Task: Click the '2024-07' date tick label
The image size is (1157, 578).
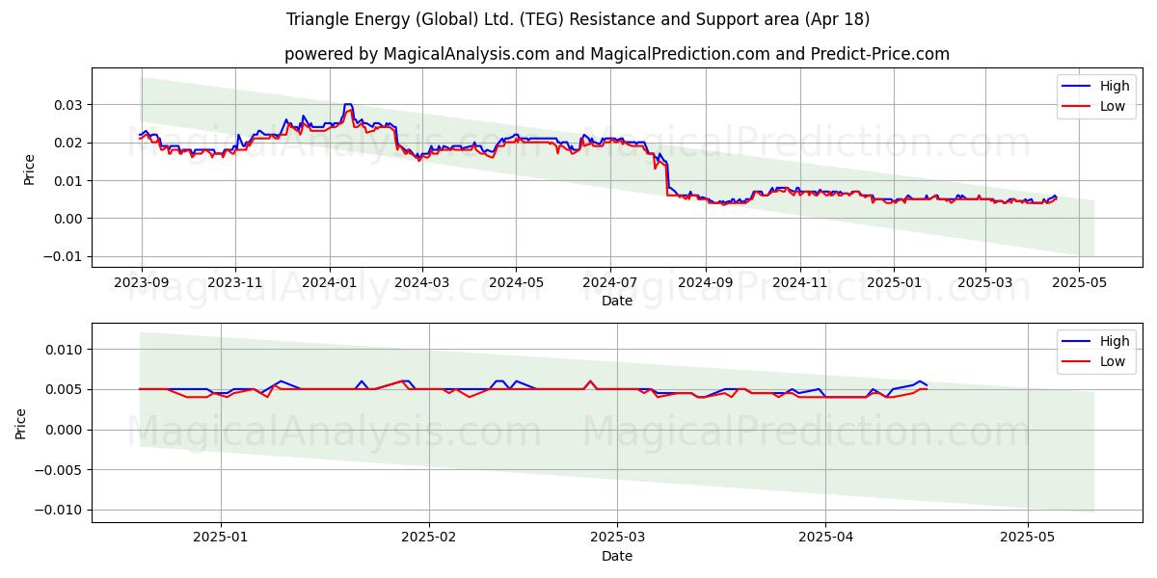Action: click(609, 283)
